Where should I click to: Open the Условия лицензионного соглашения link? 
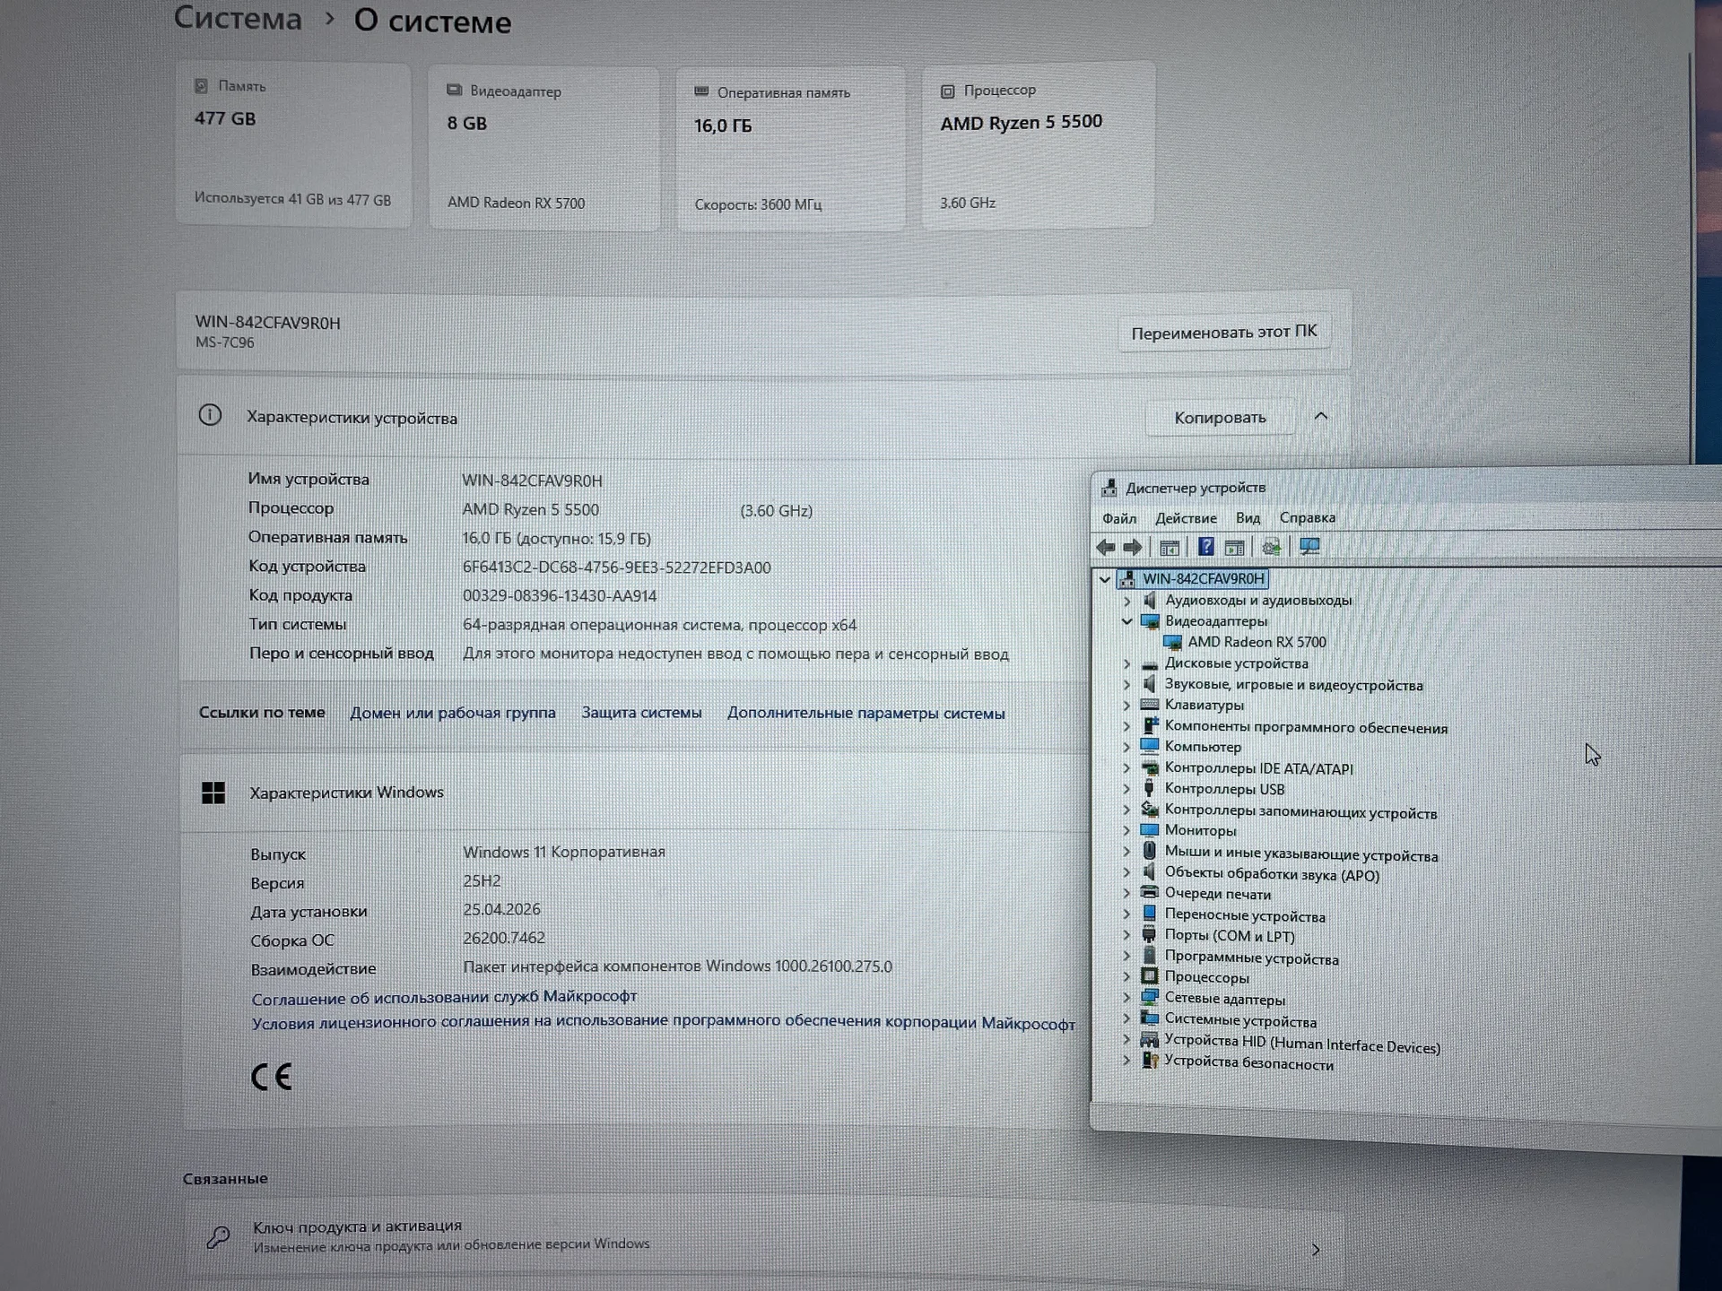664,1023
